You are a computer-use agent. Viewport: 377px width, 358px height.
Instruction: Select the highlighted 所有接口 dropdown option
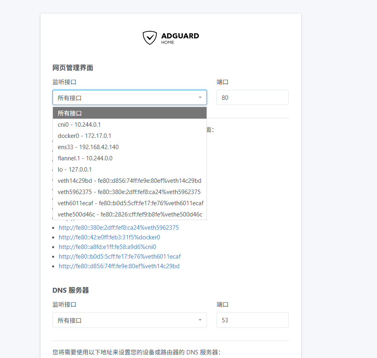[x=130, y=113]
